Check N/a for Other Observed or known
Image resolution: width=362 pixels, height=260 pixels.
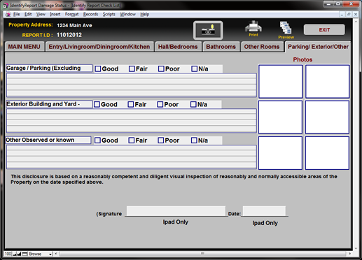coord(194,140)
